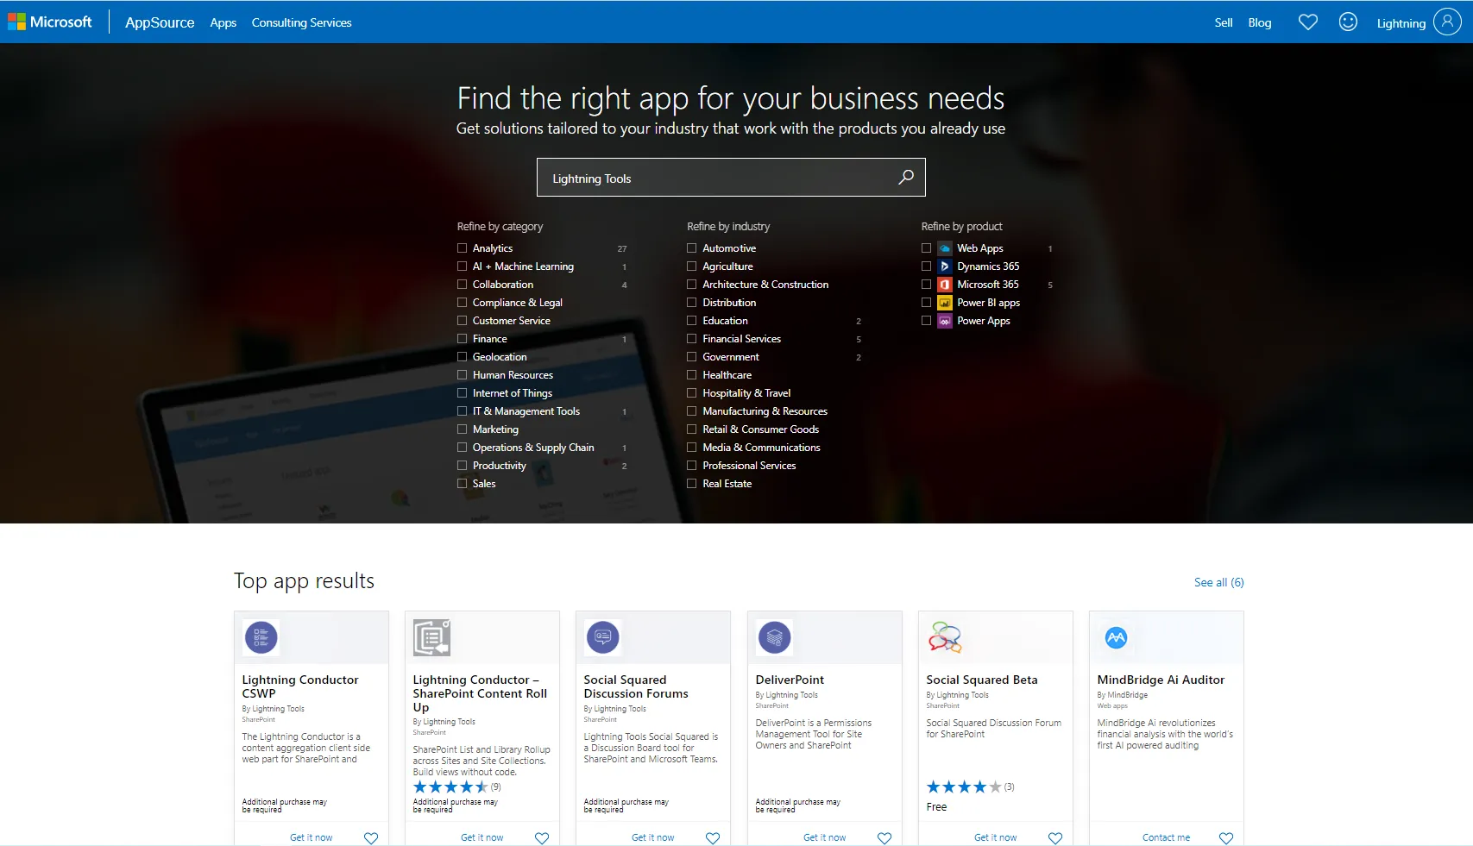Open the DeliverPoint app icon
The height and width of the screenshot is (846, 1473).
point(774,637)
